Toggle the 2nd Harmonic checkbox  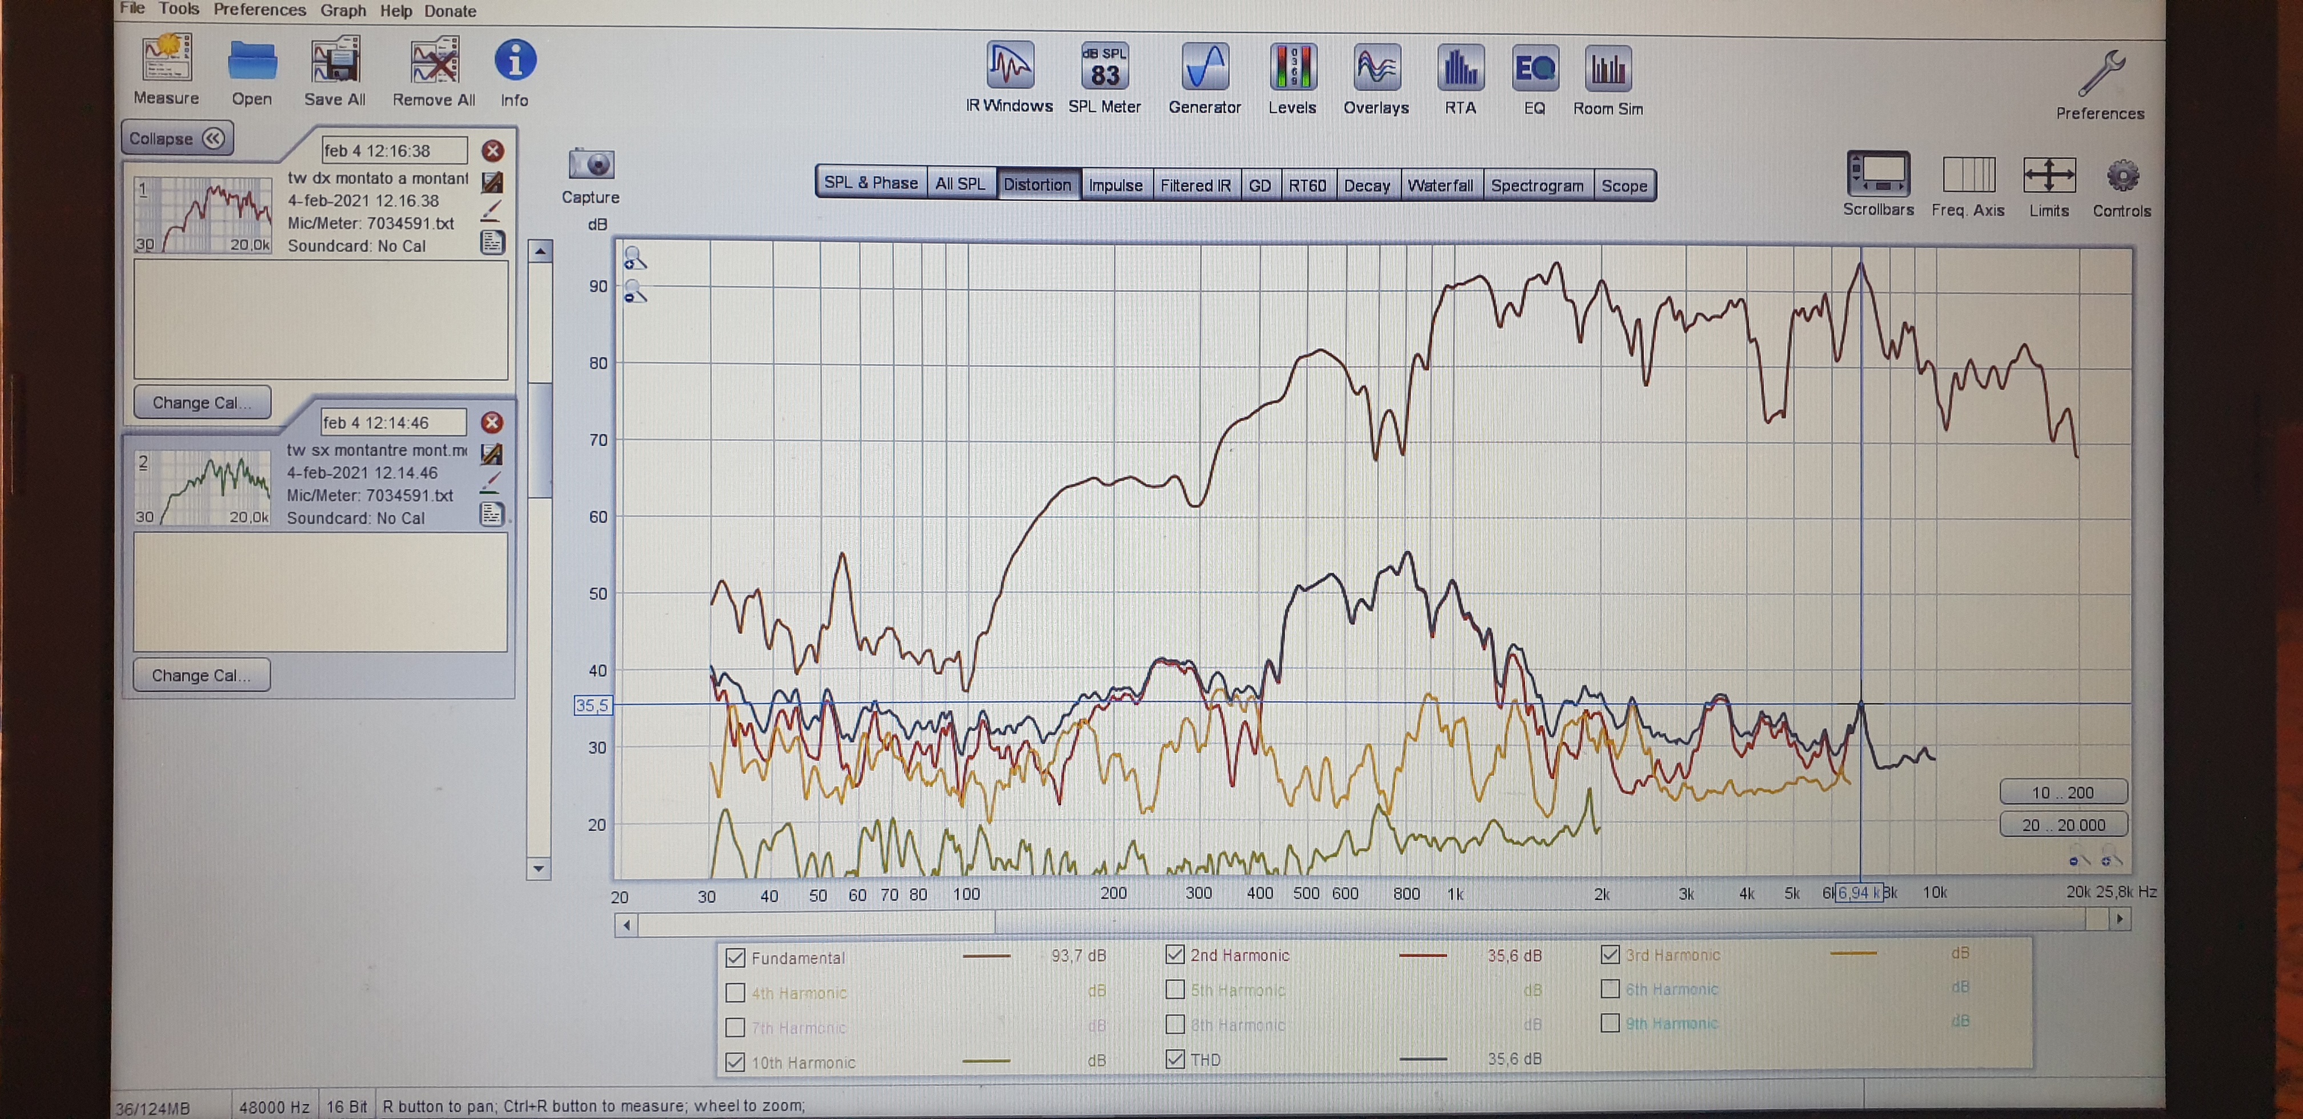coord(1175,955)
